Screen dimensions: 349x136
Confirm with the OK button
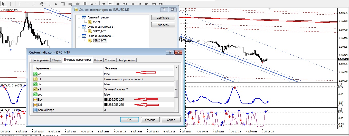[x=130, y=120]
